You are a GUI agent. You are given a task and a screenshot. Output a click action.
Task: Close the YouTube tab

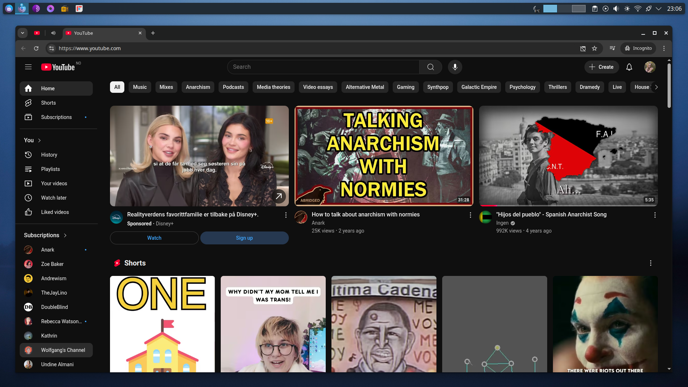[140, 33]
